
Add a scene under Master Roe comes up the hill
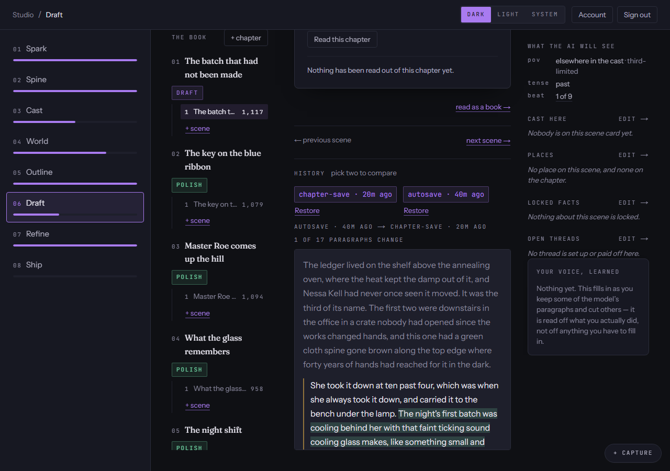pos(197,313)
